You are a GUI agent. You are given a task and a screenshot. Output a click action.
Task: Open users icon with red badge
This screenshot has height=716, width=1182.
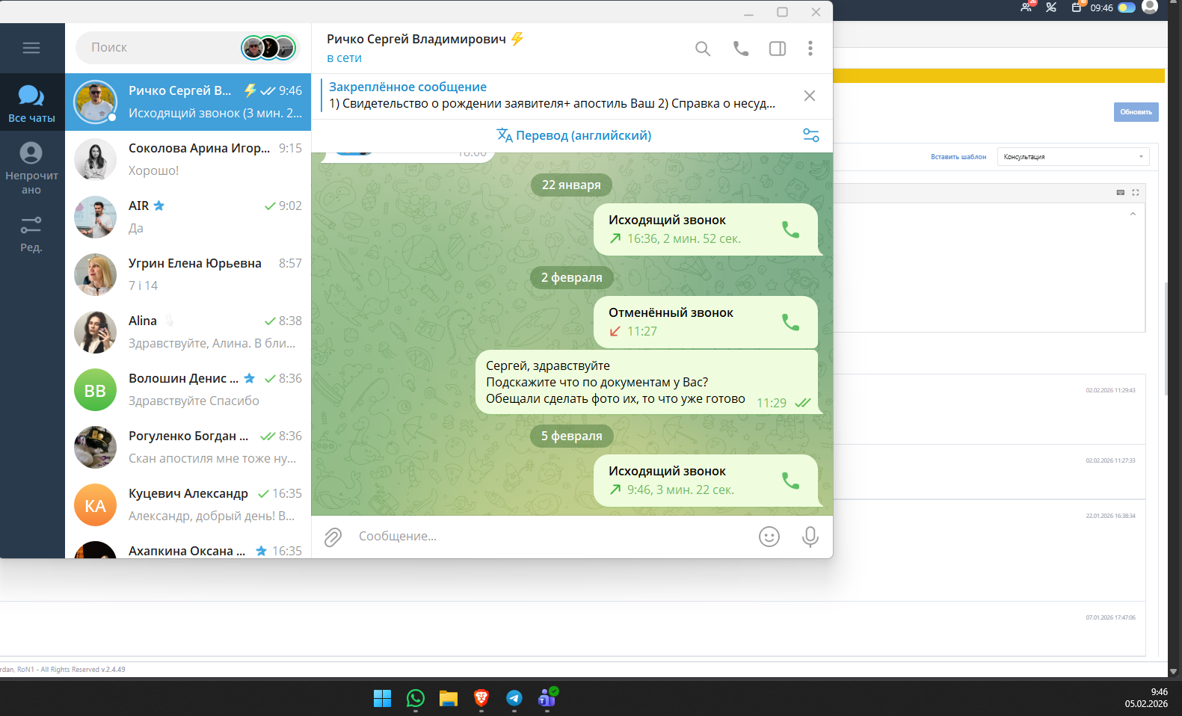coord(1028,7)
